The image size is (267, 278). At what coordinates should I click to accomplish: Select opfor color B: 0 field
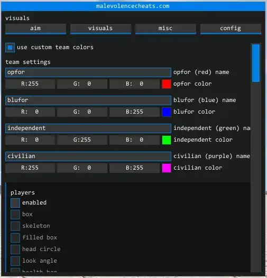tap(134, 84)
